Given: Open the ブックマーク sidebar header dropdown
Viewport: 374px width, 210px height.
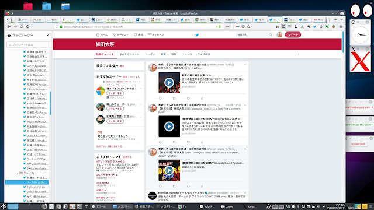Looking at the screenshot, I should (20, 35).
